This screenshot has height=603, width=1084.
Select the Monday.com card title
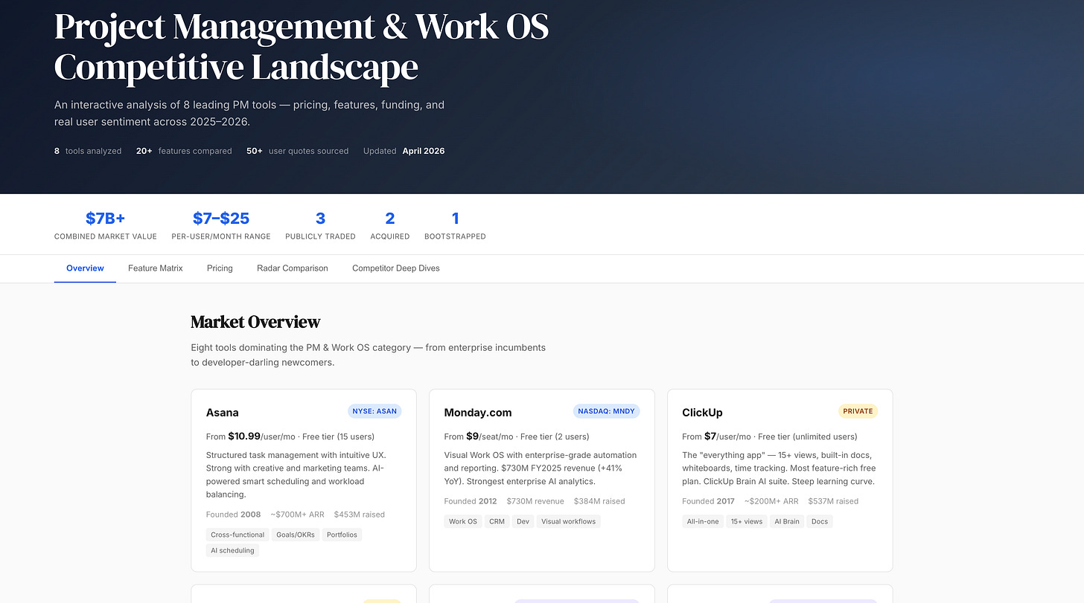[x=478, y=413]
